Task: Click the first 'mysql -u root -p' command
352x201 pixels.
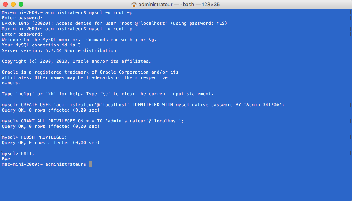Action: pyautogui.click(x=111, y=12)
